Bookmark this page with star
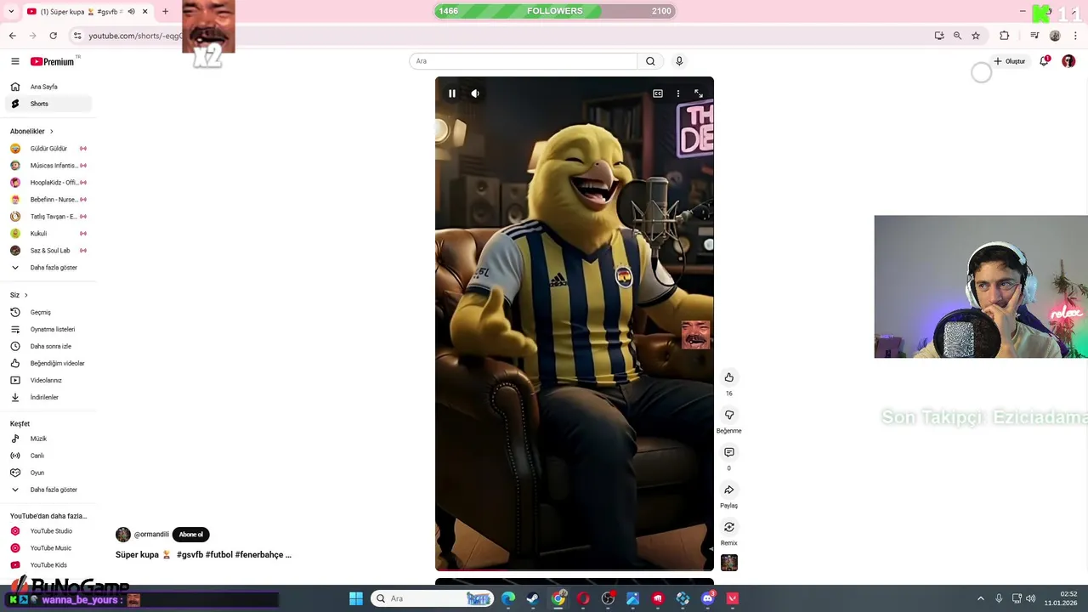Image resolution: width=1088 pixels, height=612 pixels. click(x=976, y=36)
